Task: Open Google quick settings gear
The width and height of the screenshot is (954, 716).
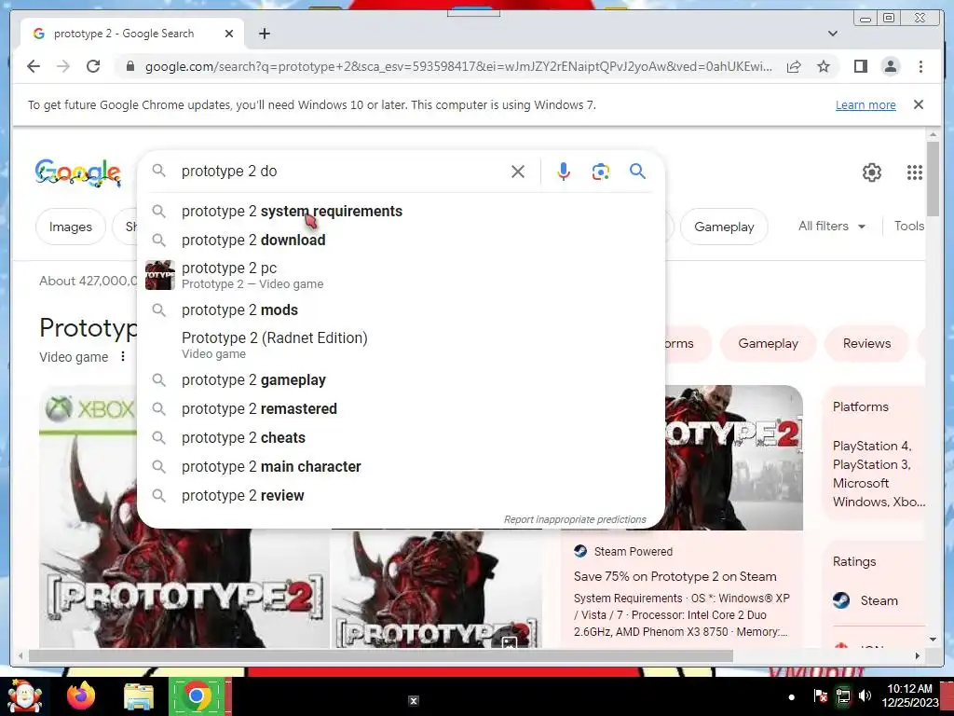Action: [x=871, y=172]
